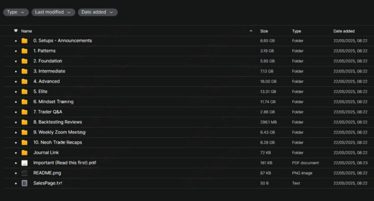Toggle the bullet marker beside 5. Elite
Screen dimensions: 374x201
click(x=16, y=92)
